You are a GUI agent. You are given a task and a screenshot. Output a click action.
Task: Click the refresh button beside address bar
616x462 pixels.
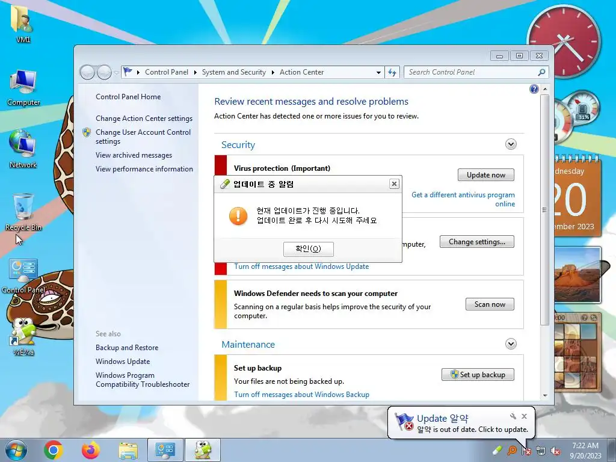point(392,72)
